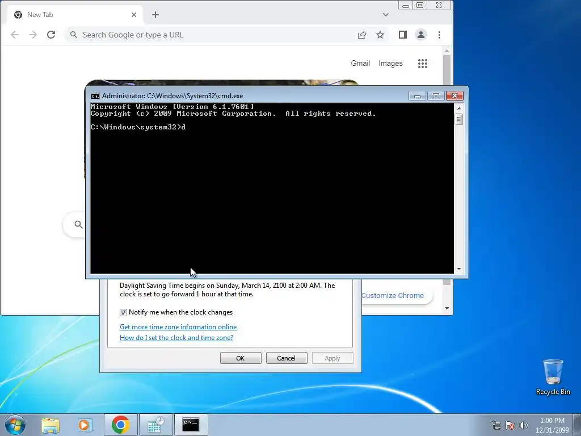The width and height of the screenshot is (581, 436).
Task: Click the network tray icon
Action: pos(496,425)
